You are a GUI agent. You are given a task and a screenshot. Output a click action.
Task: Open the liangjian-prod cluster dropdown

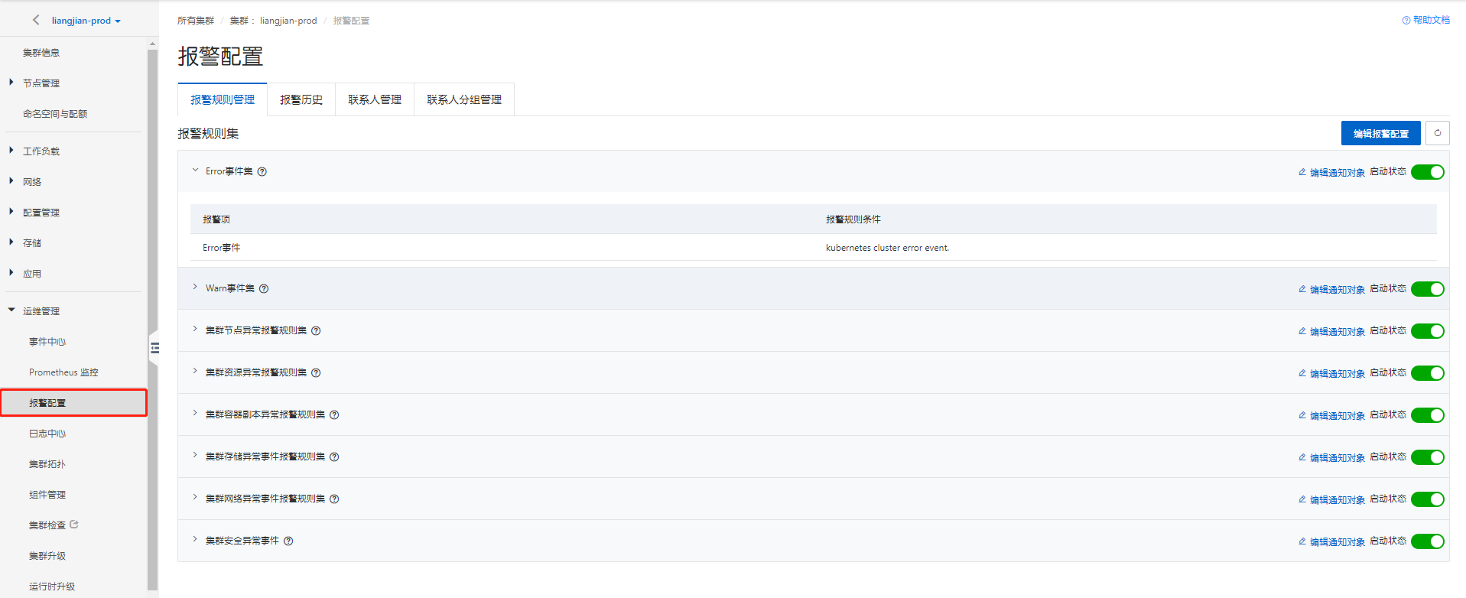click(x=86, y=21)
